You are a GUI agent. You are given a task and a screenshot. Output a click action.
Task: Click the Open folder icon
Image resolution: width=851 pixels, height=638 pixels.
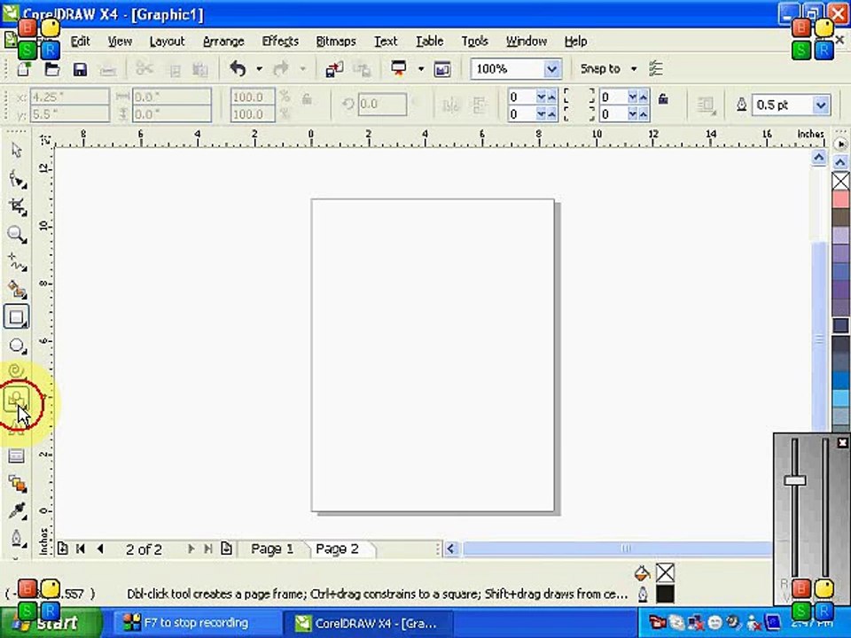click(x=52, y=69)
